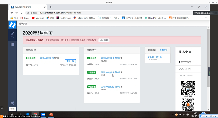Open the [182.149.160.33] bookmark

pyautogui.click(x=155, y=18)
